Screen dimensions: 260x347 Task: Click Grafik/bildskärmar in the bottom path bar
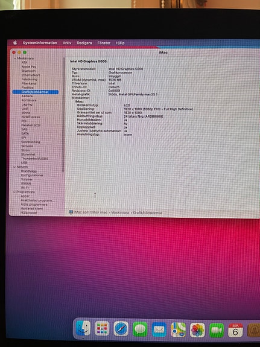pyautogui.click(x=148, y=213)
